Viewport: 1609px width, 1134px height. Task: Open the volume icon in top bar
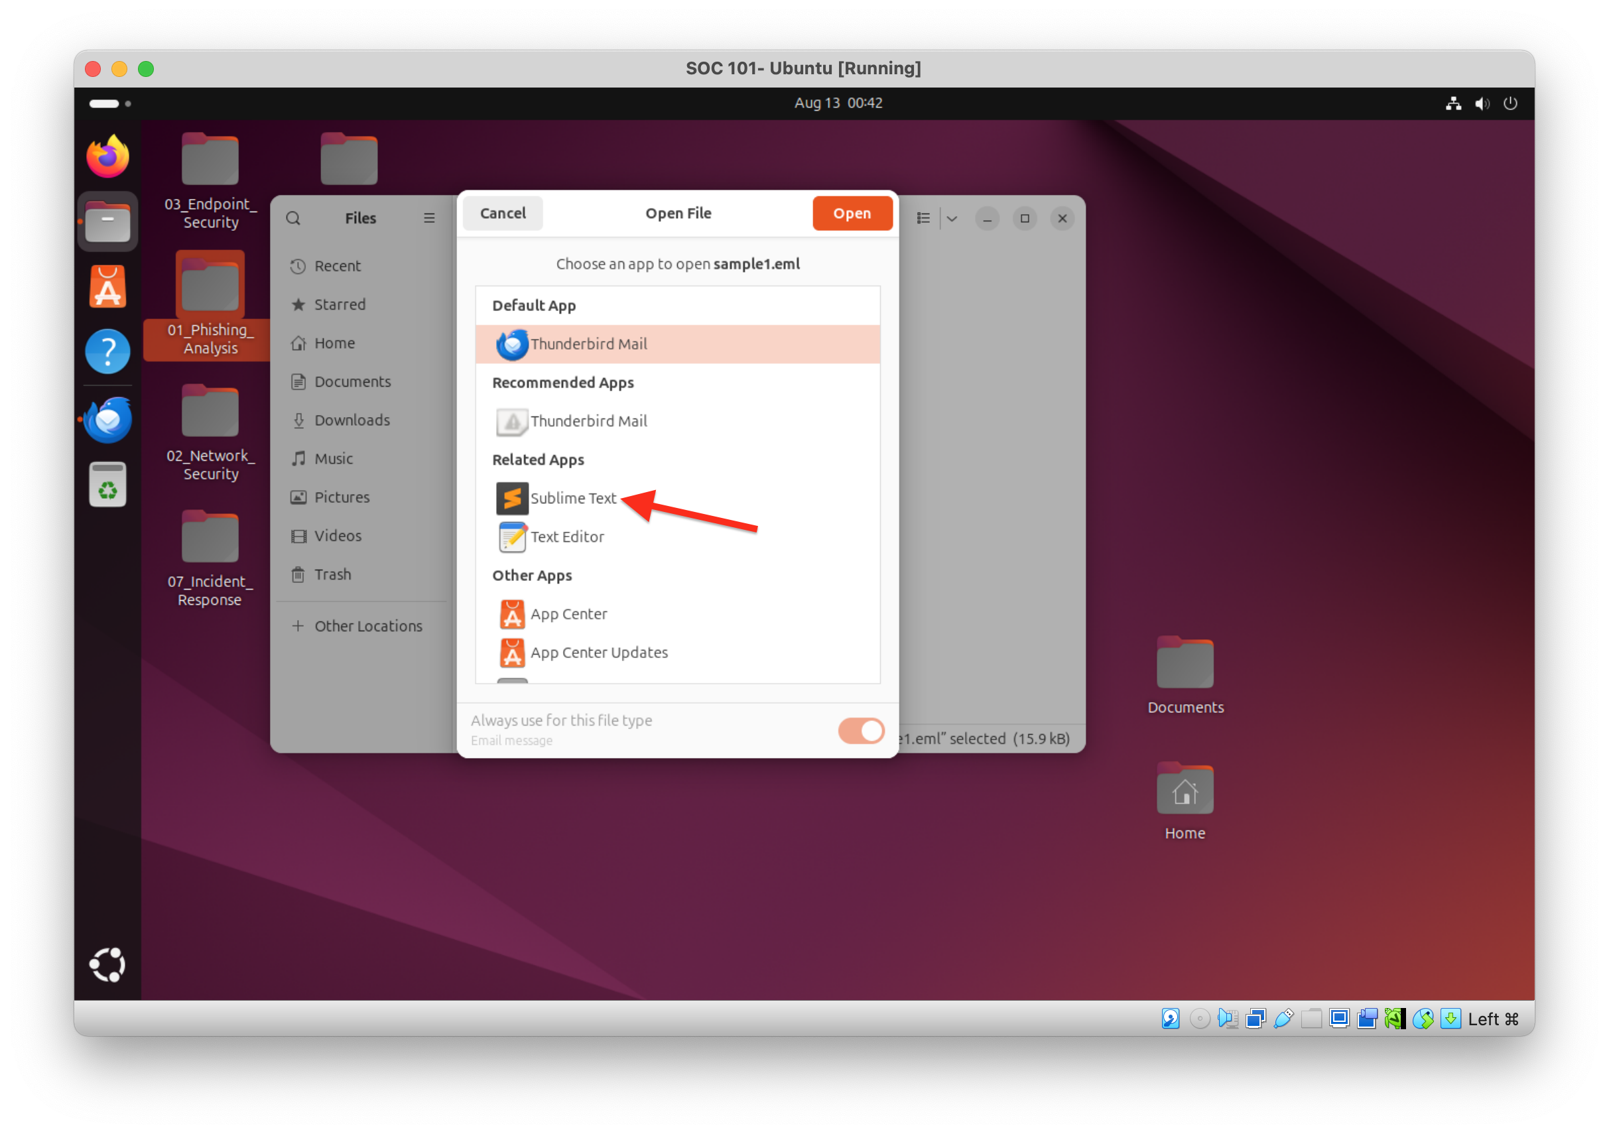(1482, 103)
